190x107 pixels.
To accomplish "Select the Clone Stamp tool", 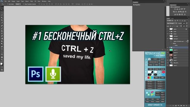I will click(x=2, y=31).
